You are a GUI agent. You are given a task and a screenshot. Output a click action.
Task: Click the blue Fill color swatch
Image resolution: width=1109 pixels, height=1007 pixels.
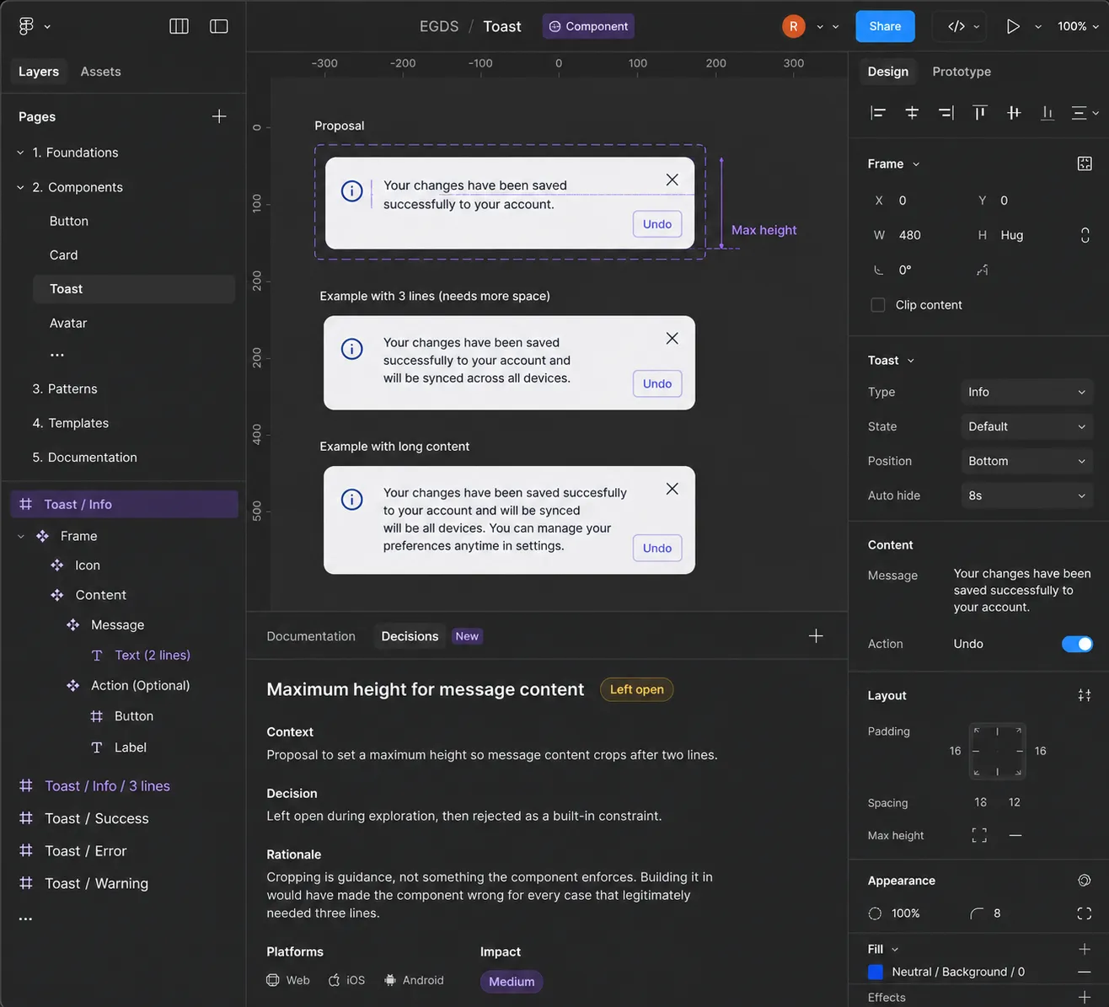tap(876, 972)
